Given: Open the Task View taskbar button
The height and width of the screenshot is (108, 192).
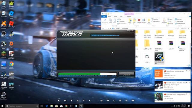Looking at the screenshot, I should tap(42, 106).
